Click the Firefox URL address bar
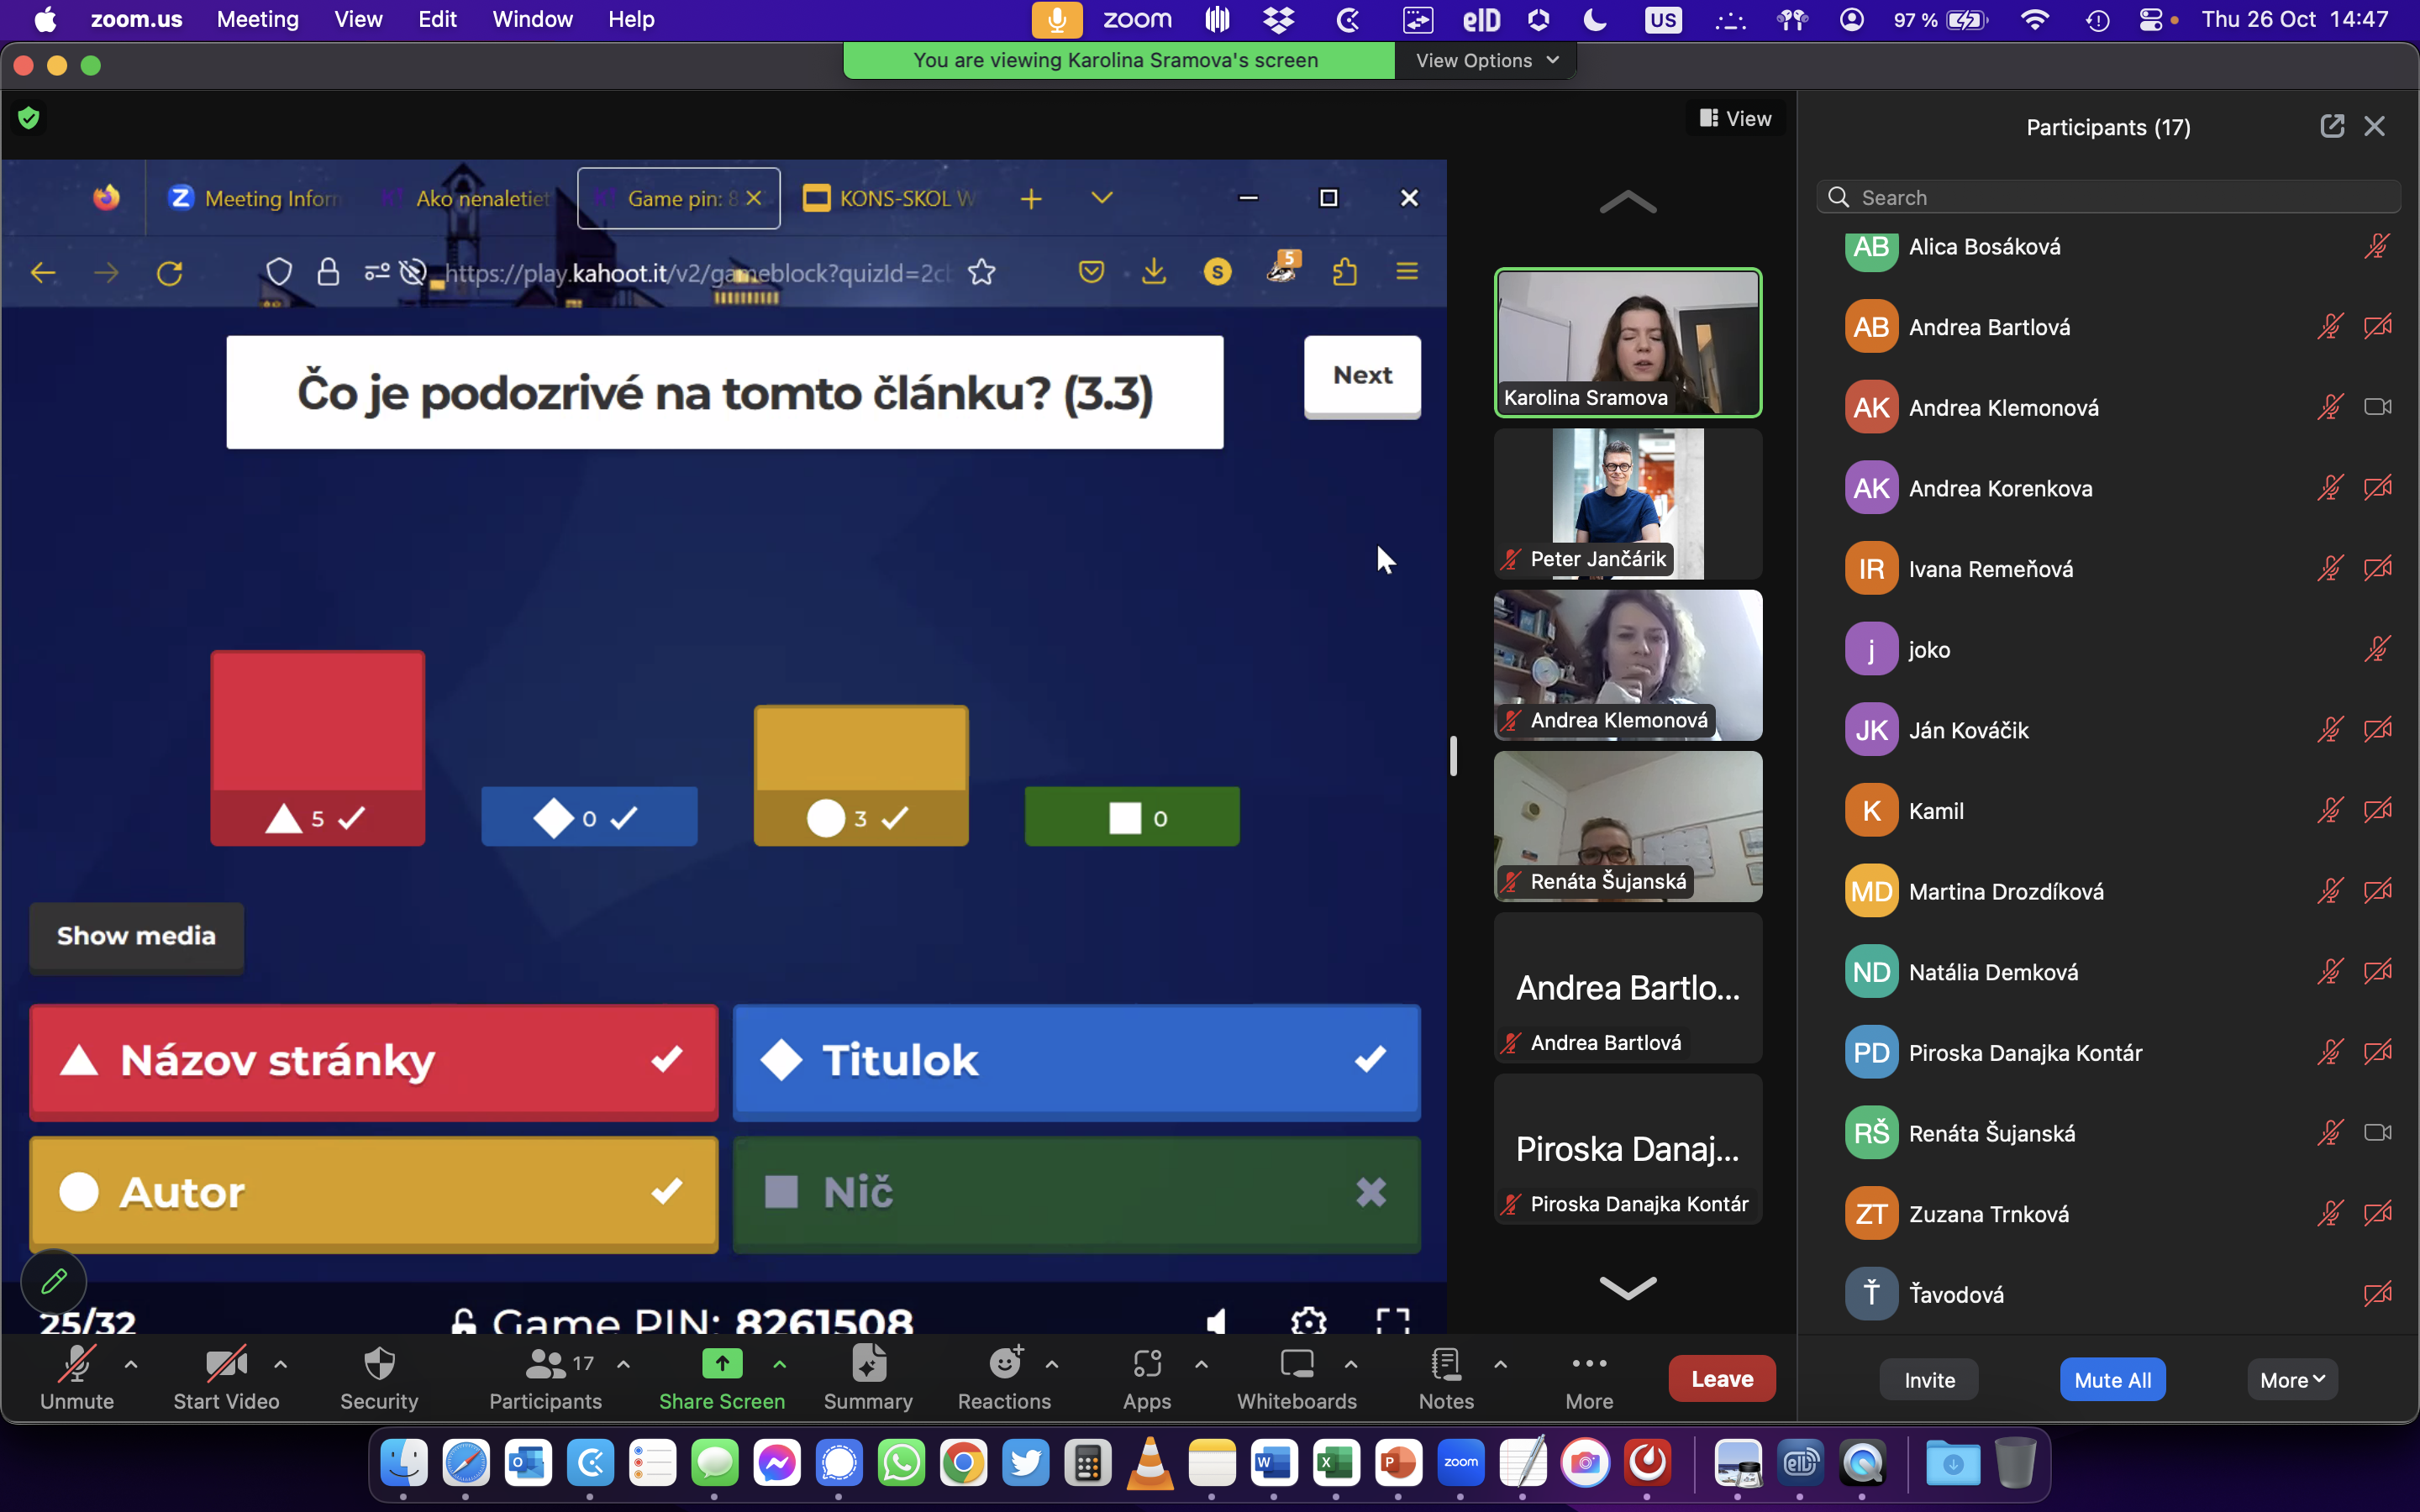The width and height of the screenshot is (2420, 1512). coord(697,272)
